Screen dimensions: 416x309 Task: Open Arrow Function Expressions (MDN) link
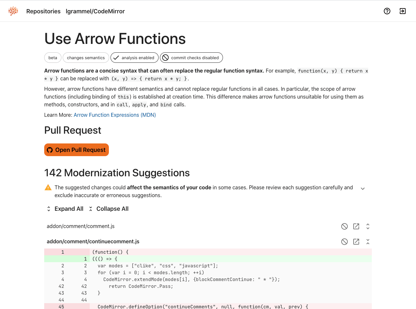point(115,115)
